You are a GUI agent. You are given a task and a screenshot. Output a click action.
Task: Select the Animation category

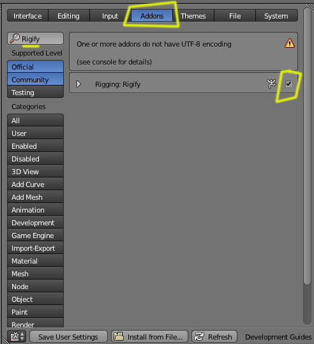pyautogui.click(x=35, y=210)
